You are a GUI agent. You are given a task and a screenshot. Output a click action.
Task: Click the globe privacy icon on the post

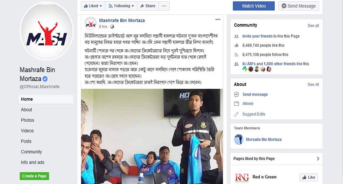(112, 26)
